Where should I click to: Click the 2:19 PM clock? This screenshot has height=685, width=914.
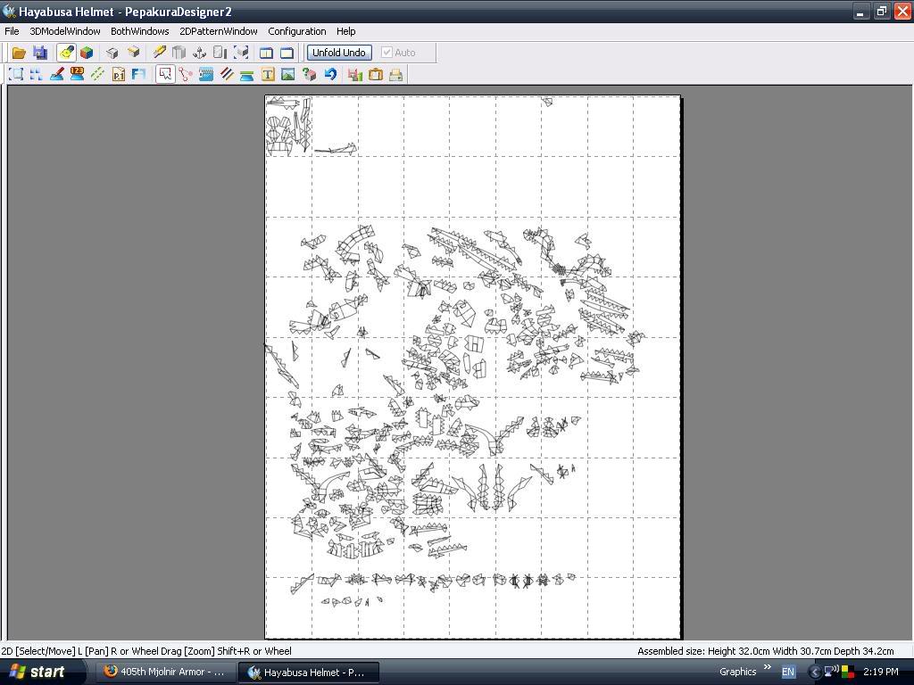pyautogui.click(x=881, y=672)
